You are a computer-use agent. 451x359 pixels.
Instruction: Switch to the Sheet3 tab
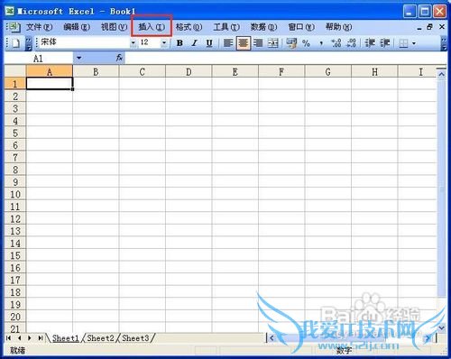[x=135, y=338]
